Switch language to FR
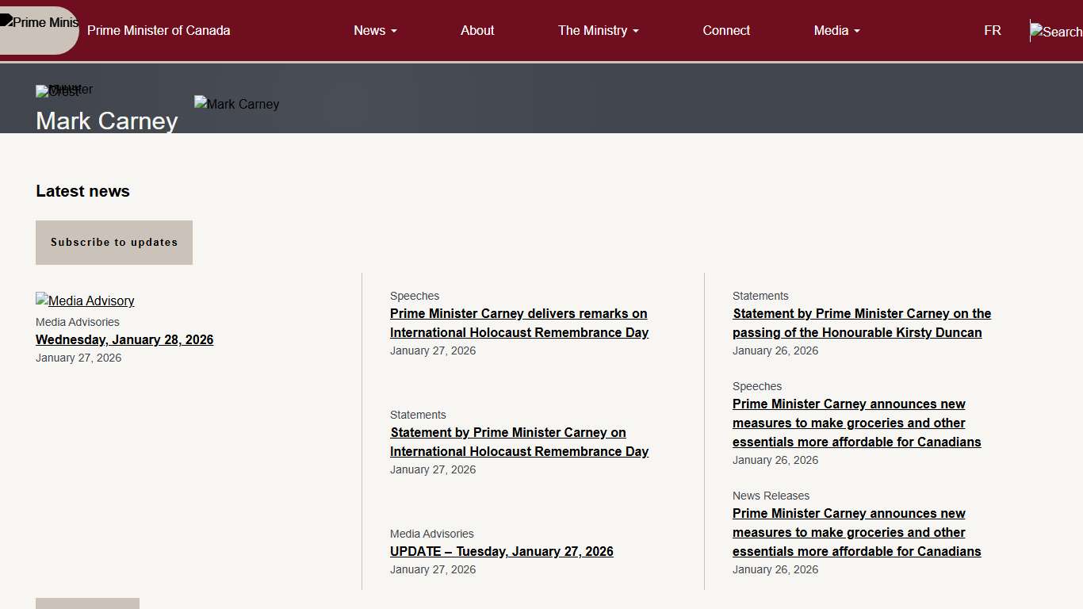 [x=992, y=30]
